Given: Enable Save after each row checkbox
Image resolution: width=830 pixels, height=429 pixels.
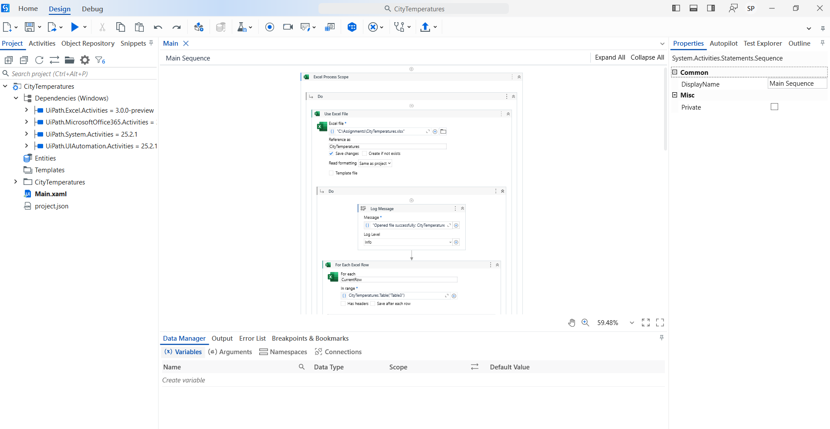Looking at the screenshot, I should [x=373, y=304].
